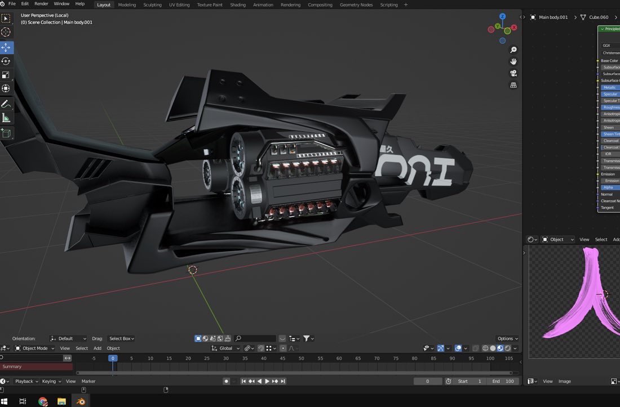
Task: Switch to perspective/orthographic grid icon
Action: [513, 85]
